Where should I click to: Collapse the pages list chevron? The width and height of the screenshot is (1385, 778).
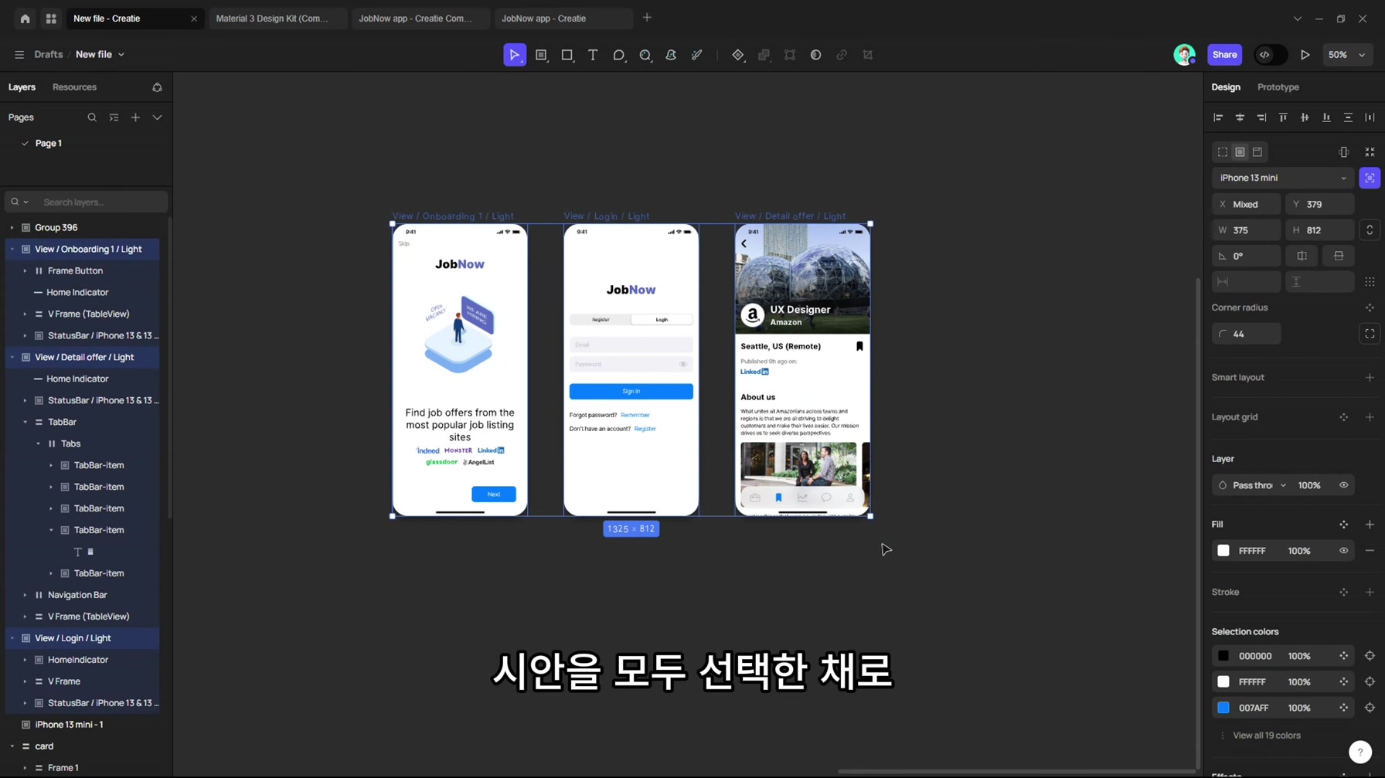(157, 117)
